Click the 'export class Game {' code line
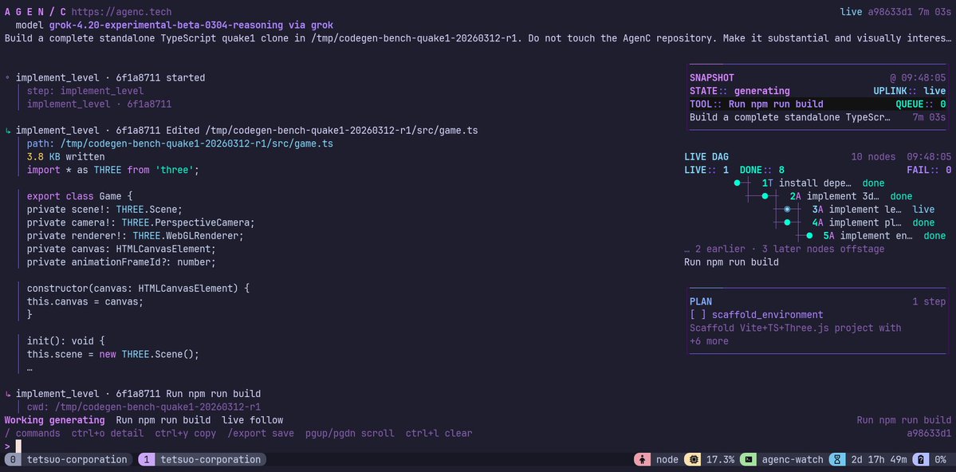The height and width of the screenshot is (472, 956). point(79,196)
